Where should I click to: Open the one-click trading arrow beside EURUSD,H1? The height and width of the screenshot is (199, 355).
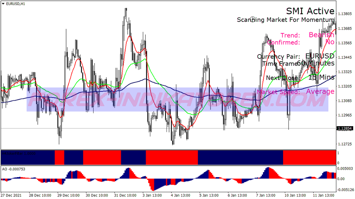(x=3, y=4)
